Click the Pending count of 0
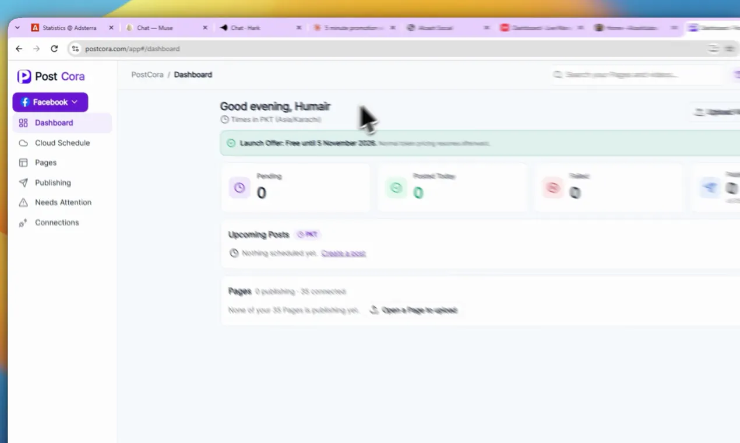The image size is (740, 443). tap(262, 193)
